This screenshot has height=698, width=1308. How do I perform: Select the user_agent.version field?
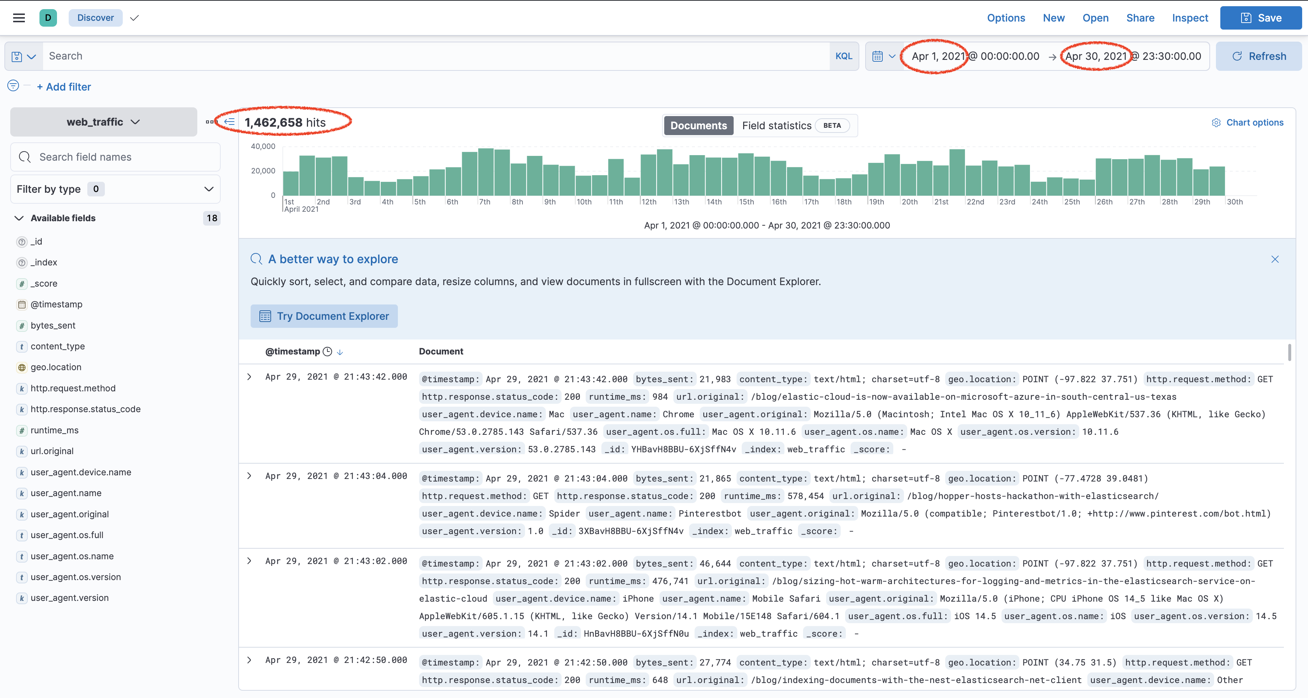[x=69, y=598]
